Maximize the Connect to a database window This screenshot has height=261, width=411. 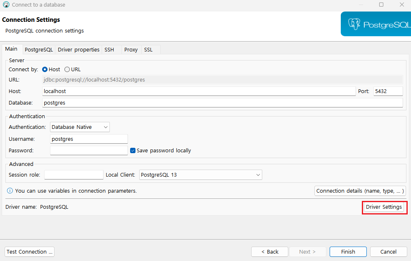(x=381, y=5)
